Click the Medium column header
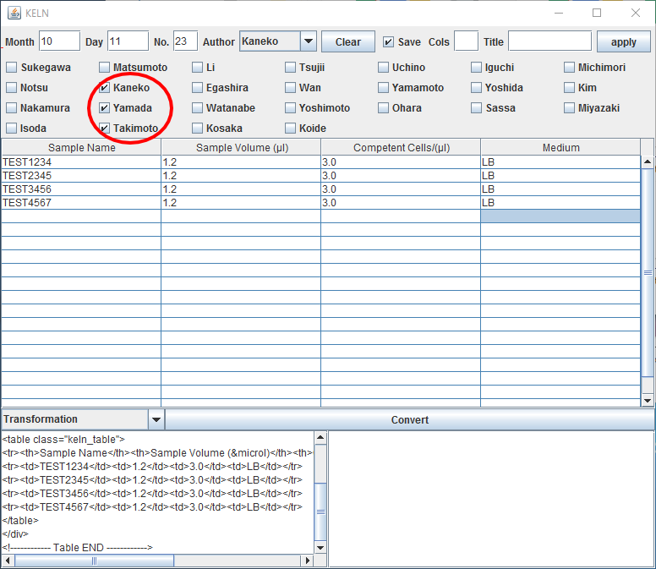Screen dimensions: 656x569 pos(560,147)
